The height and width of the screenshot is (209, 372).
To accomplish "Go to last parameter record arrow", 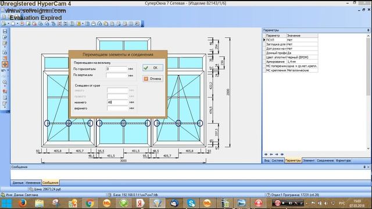I will [282, 154].
